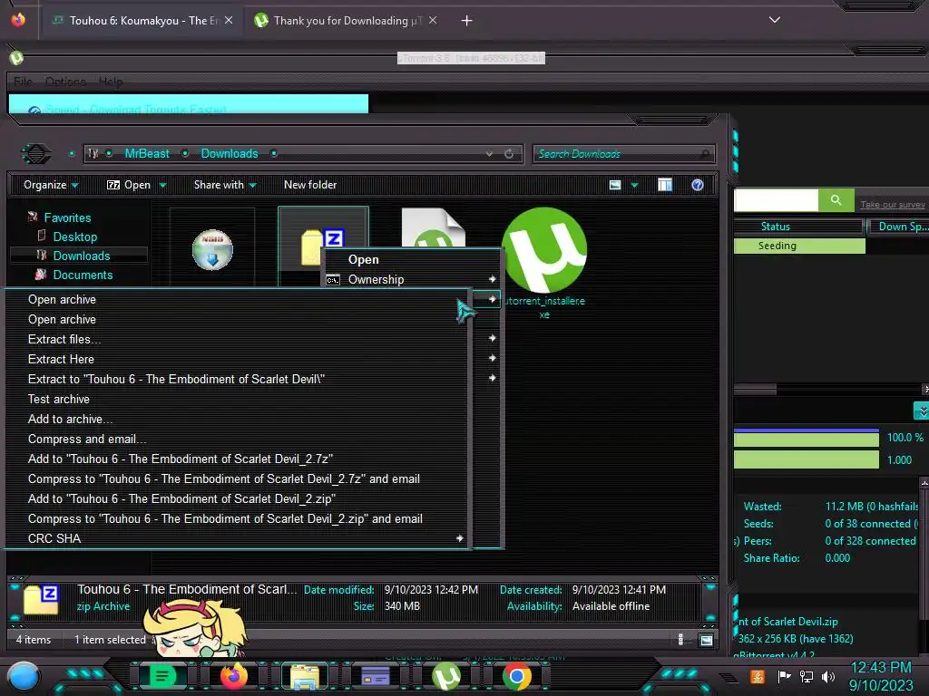Choose Extract Here menu entry
The image size is (929, 696).
point(237,359)
